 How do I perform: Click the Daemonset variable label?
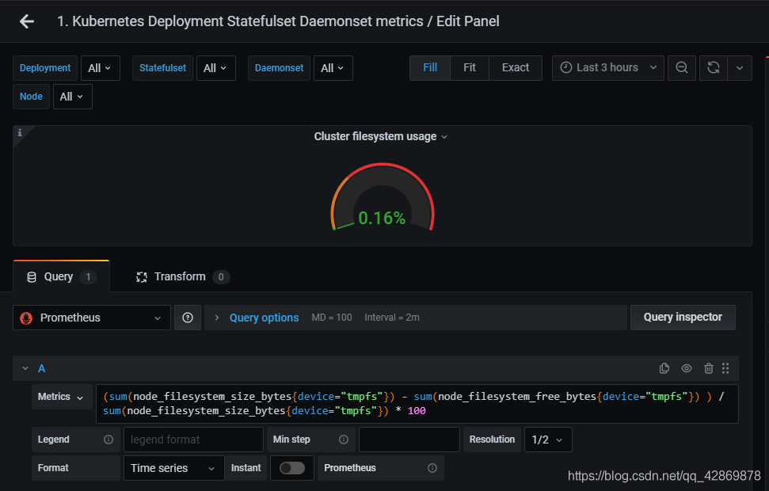(x=279, y=68)
